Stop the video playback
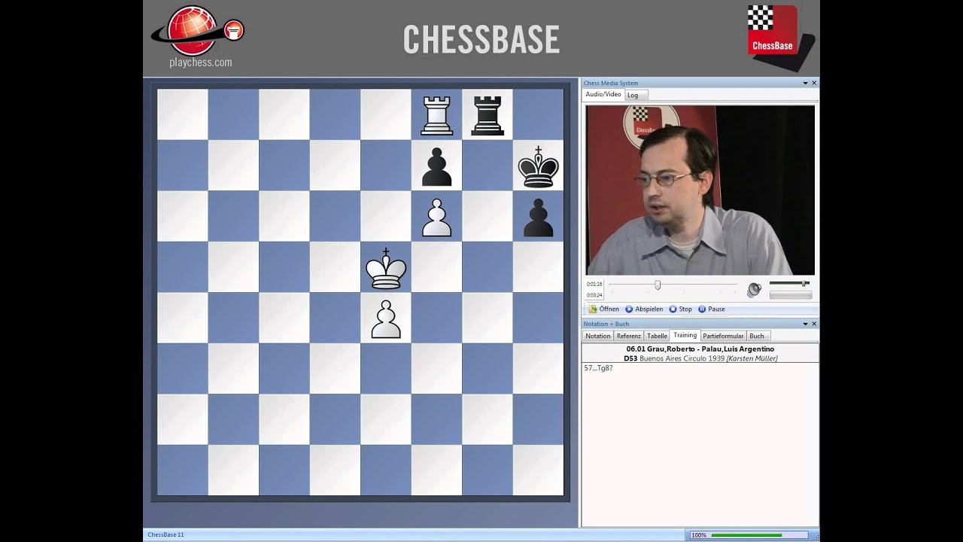 (680, 309)
